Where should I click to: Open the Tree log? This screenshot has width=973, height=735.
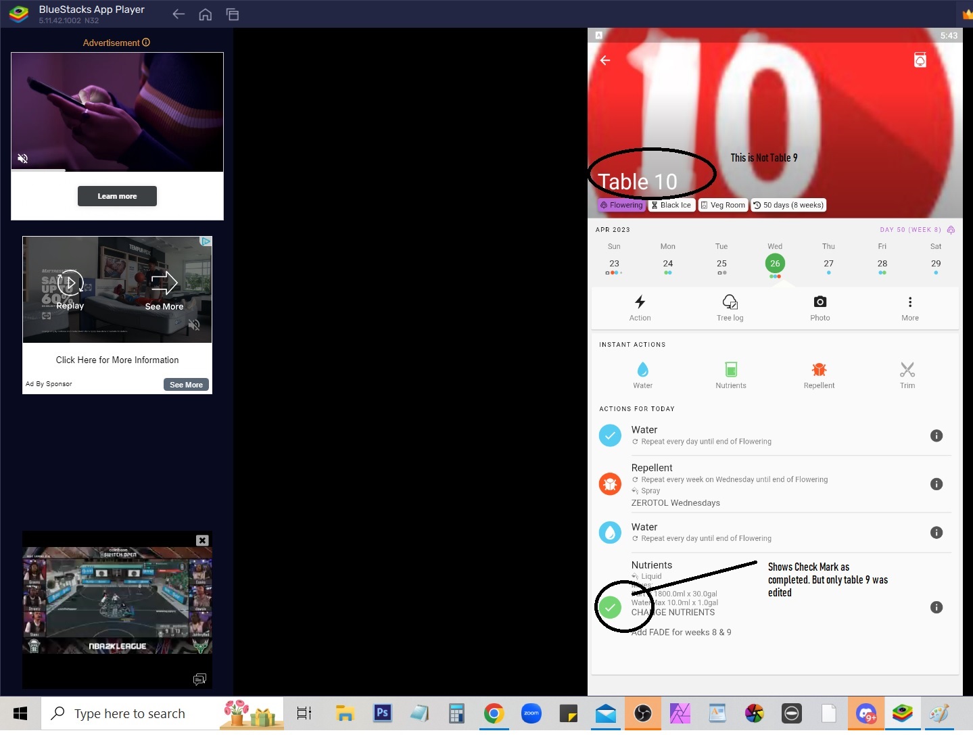click(x=730, y=308)
